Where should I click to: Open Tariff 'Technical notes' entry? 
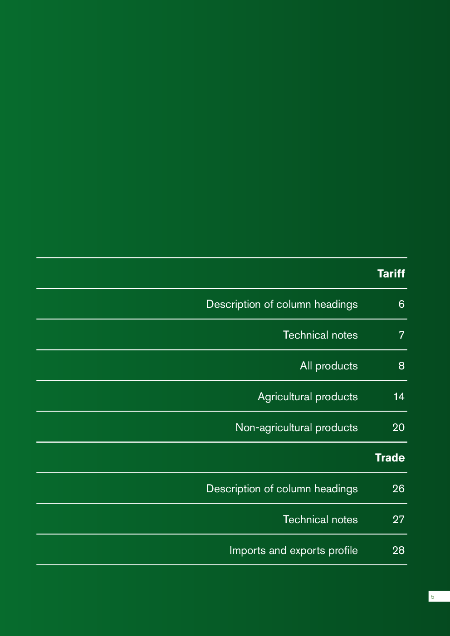(320, 335)
